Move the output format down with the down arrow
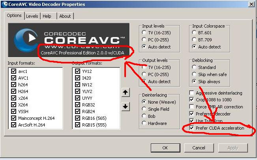Viewport: 257px width, 160px height. point(126,107)
